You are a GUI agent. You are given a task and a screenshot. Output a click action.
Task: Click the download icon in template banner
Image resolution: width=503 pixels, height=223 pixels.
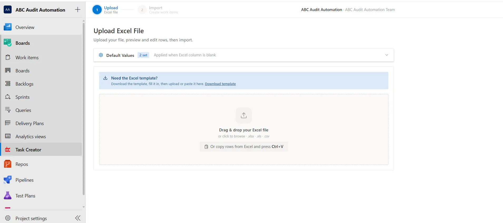click(105, 78)
